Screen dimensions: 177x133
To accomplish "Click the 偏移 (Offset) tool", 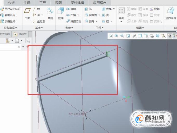I will [143, 15].
